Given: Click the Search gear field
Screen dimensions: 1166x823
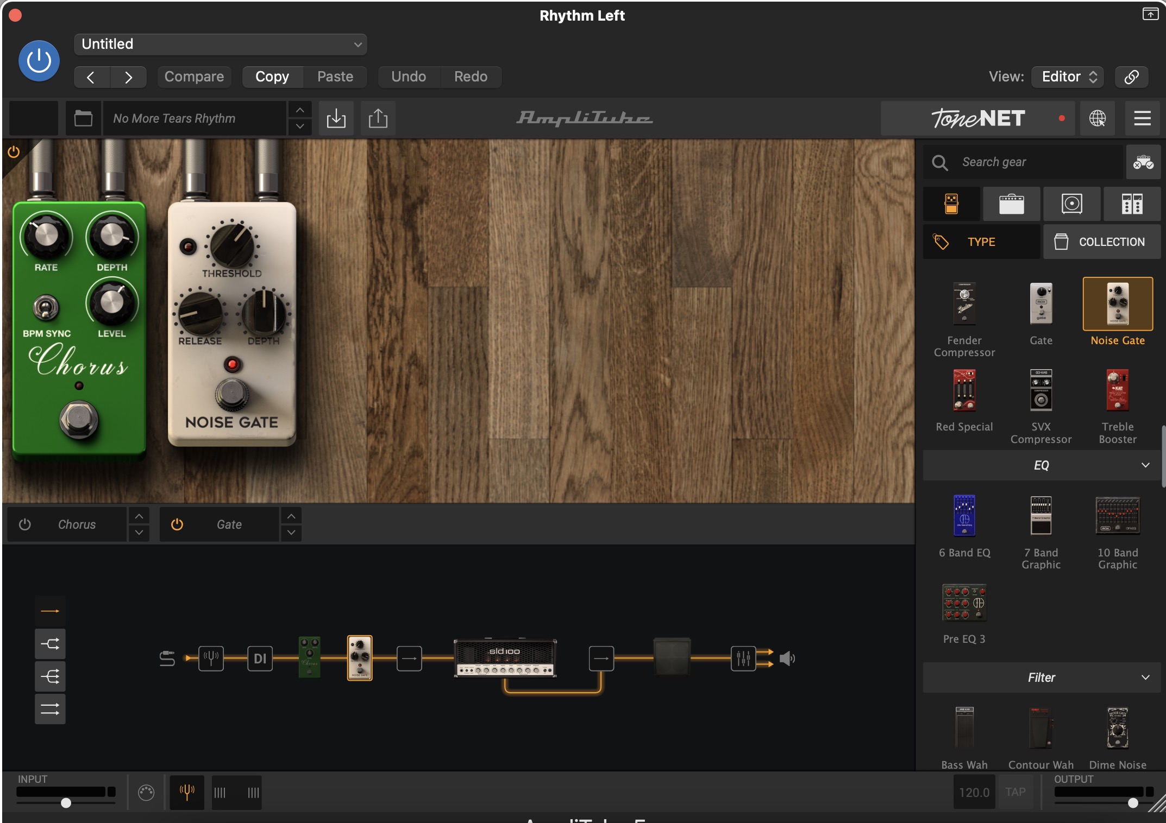Looking at the screenshot, I should tap(1023, 162).
